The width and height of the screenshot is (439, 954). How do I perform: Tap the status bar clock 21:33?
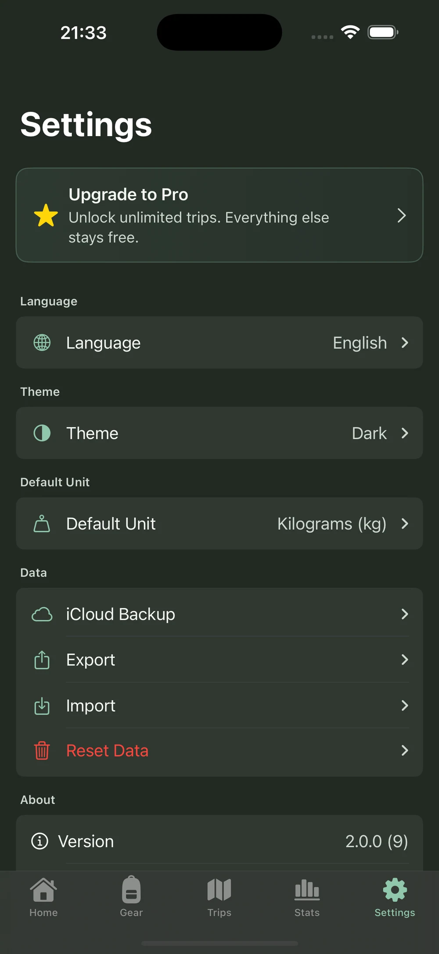coord(83,32)
